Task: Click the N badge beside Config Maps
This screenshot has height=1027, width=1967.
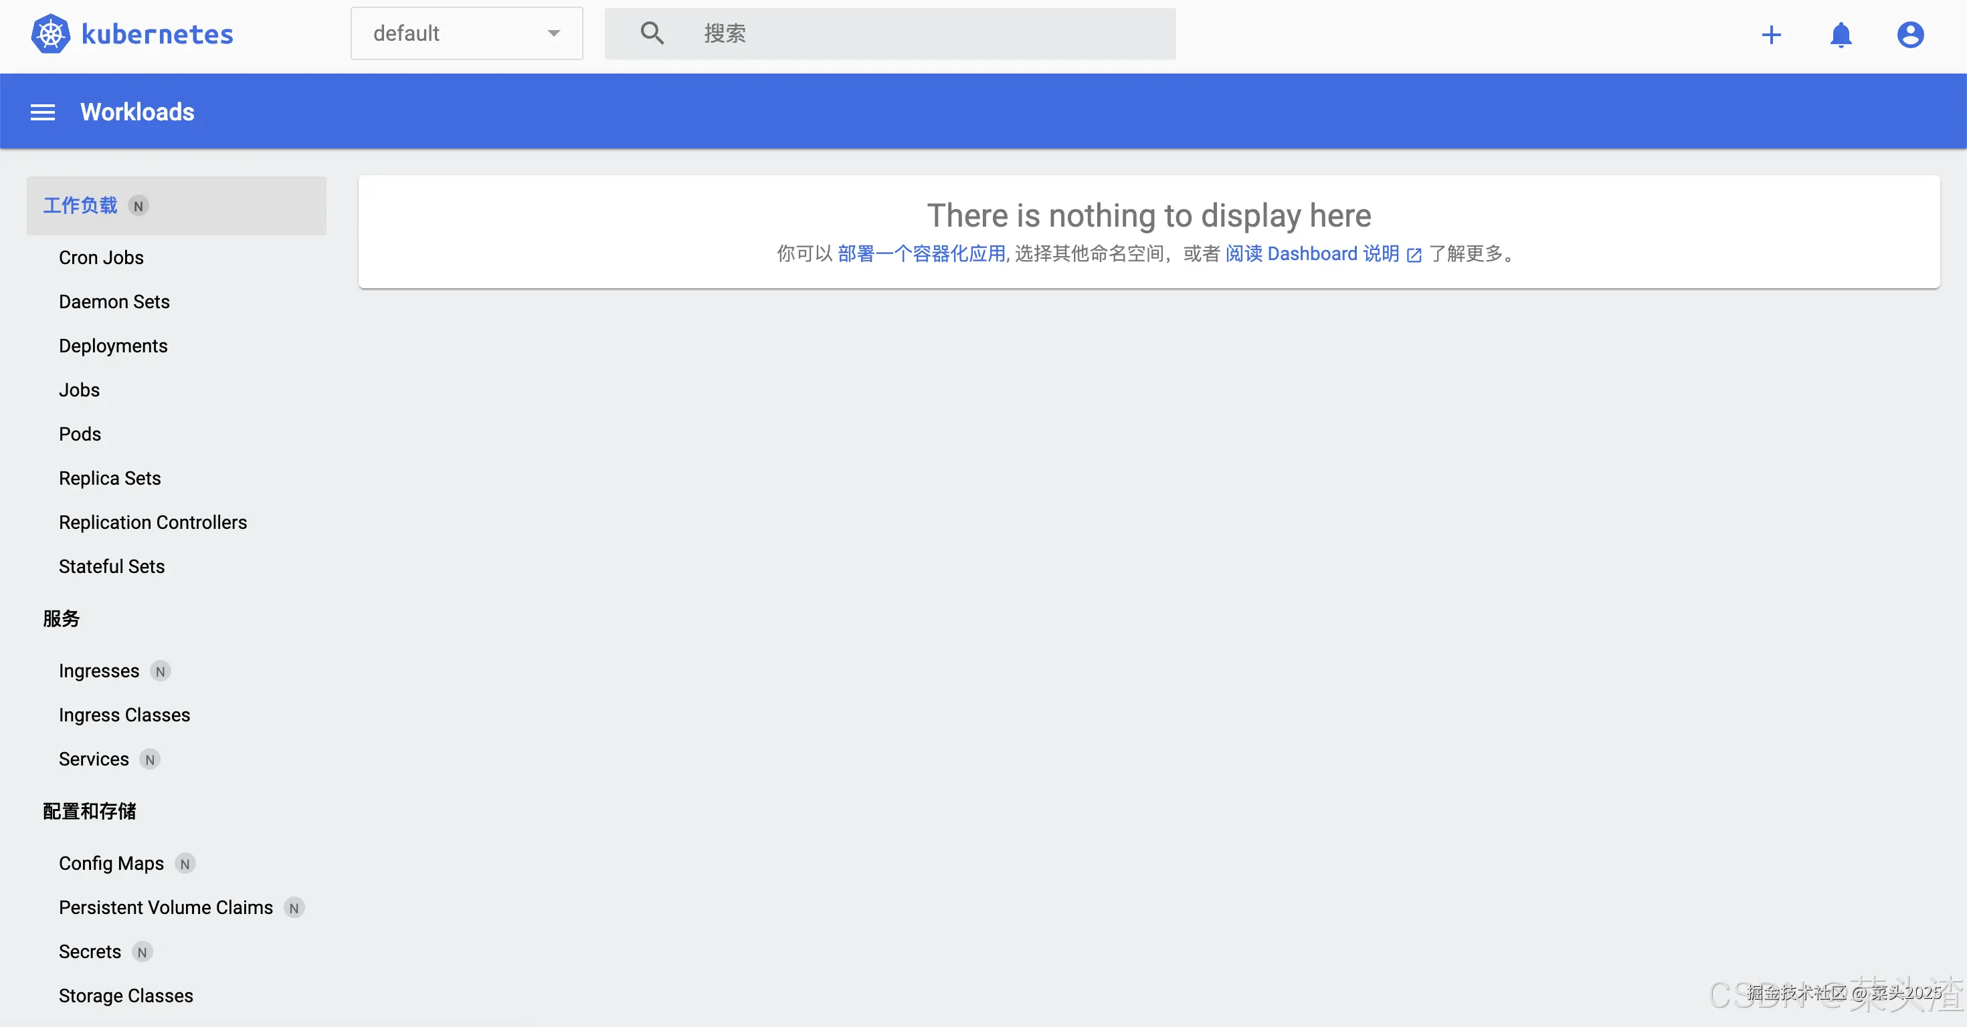Action: 185,864
